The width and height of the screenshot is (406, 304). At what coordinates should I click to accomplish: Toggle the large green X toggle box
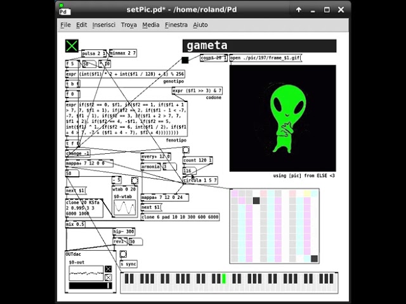coord(72,46)
